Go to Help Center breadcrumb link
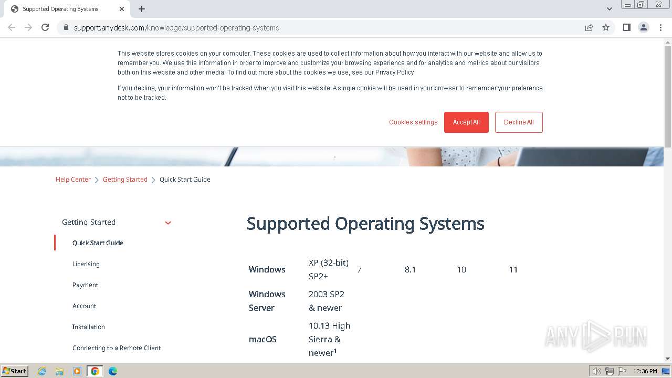Viewport: 672px width, 378px height. (73, 180)
